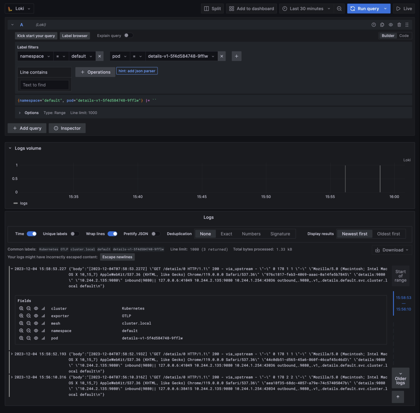
Task: Click the Label browser button
Action: [75, 35]
